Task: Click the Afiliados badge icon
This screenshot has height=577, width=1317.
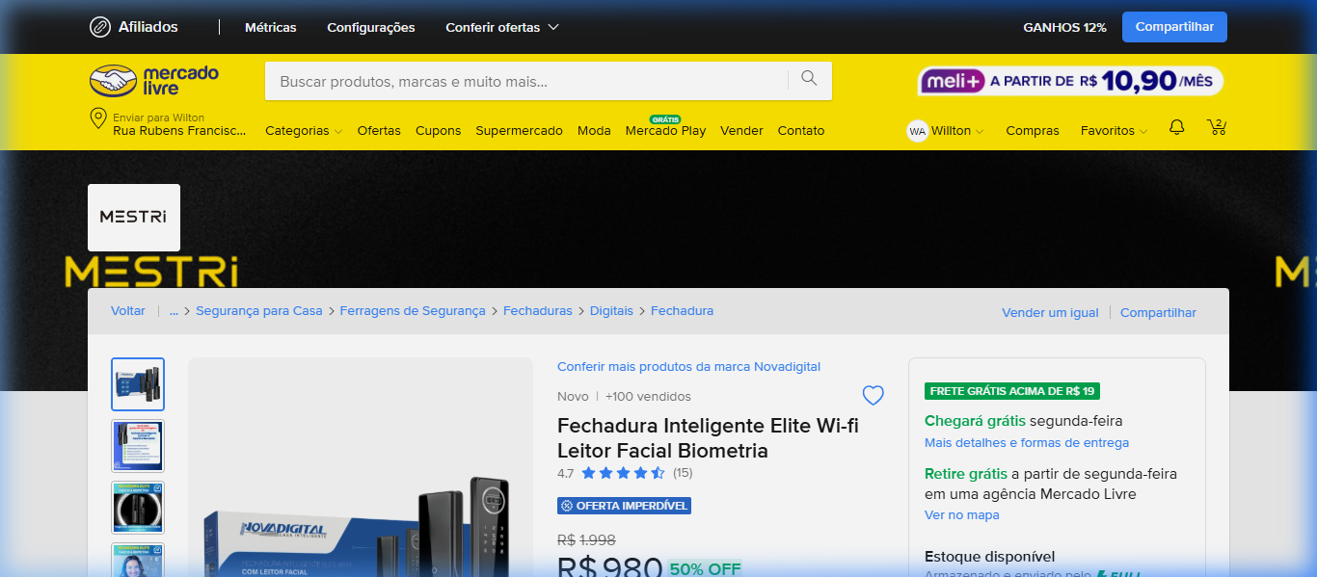Action: click(98, 27)
